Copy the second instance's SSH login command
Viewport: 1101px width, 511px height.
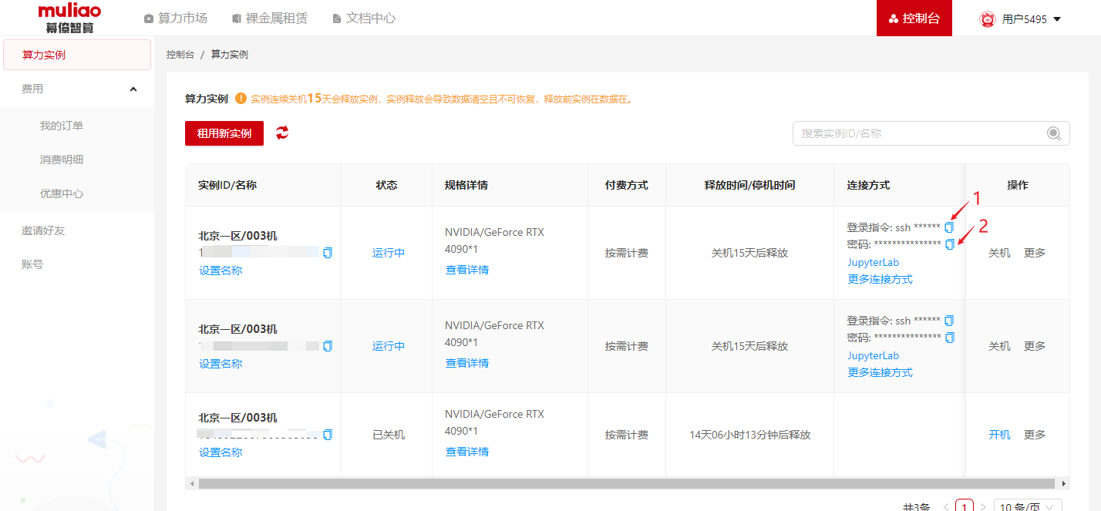pyautogui.click(x=949, y=321)
